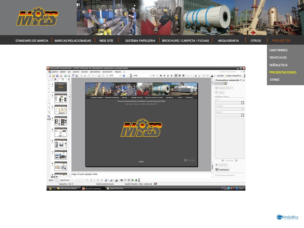
Task: Click the Save floppy disk icon
Action: 57,76
